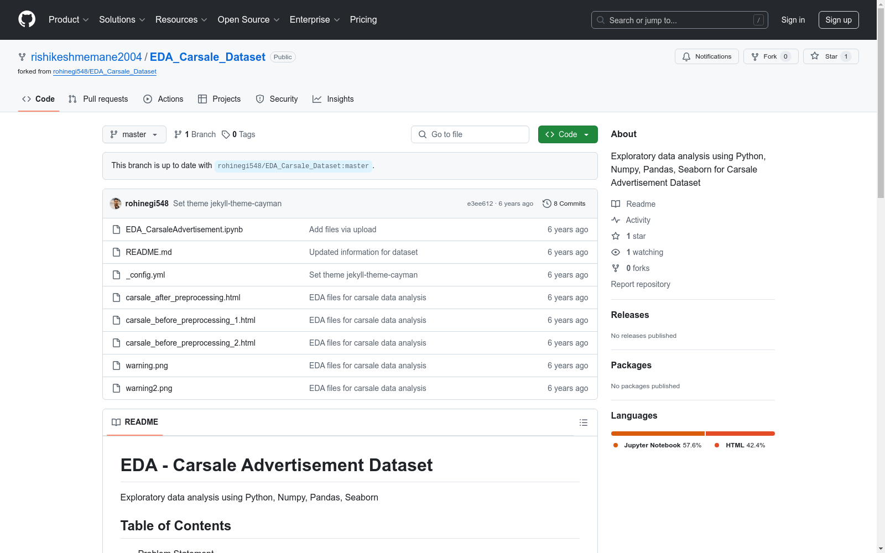Image resolution: width=885 pixels, height=553 pixels.
Task: Click the HTML language bar segment
Action: pos(740,434)
